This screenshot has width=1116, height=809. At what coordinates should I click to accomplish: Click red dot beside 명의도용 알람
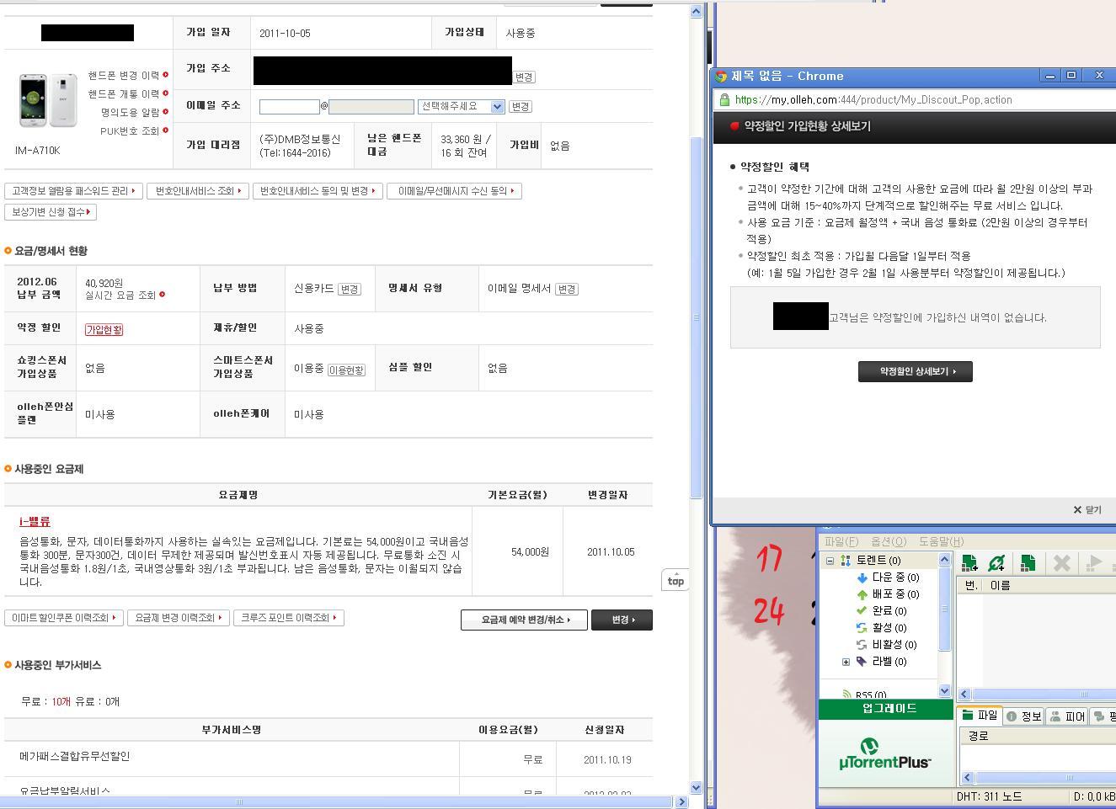[x=165, y=112]
